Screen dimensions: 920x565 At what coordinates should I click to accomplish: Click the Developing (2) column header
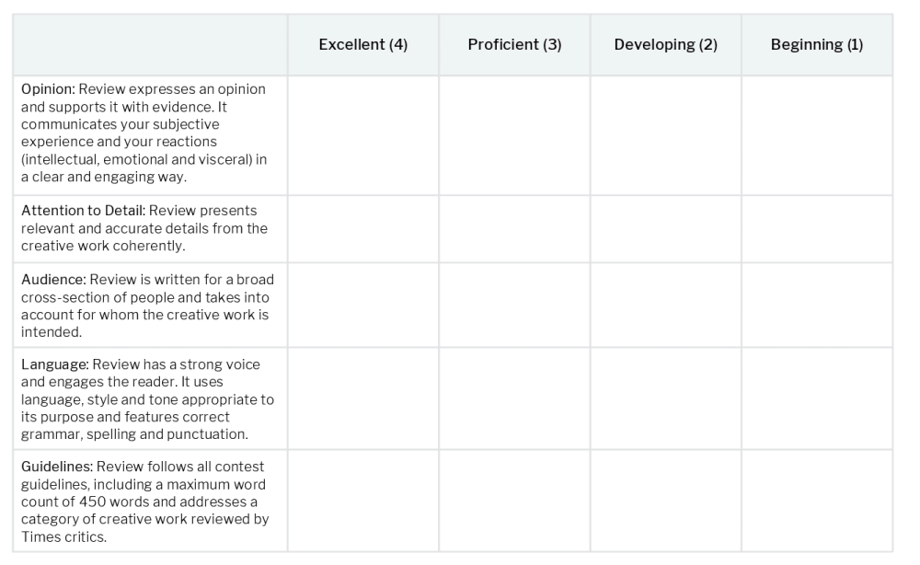pyautogui.click(x=665, y=45)
